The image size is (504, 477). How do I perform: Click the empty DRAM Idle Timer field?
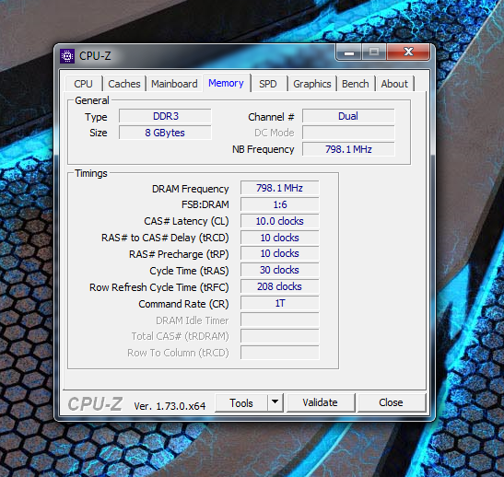tap(280, 320)
